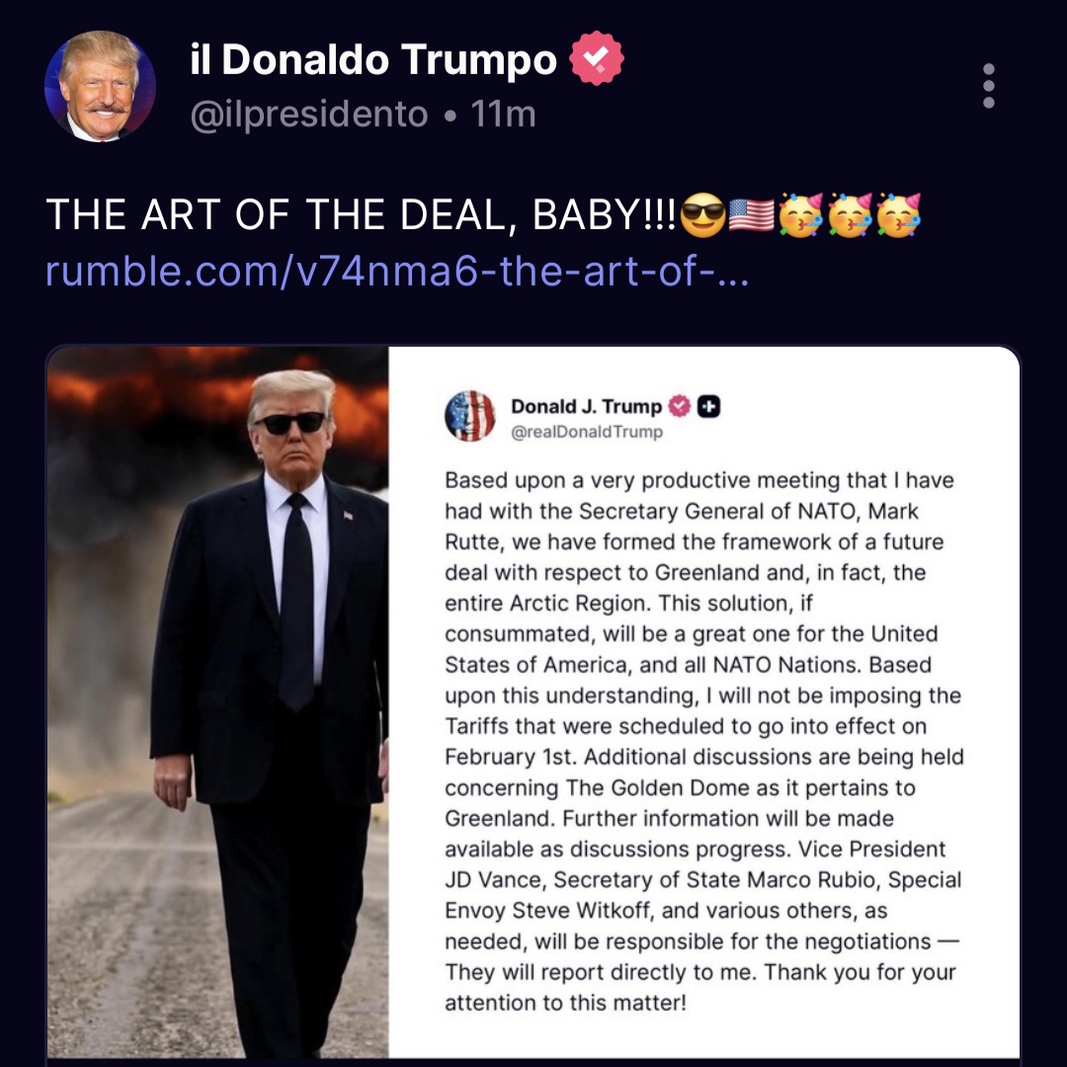
Task: Click the middle party face emoji
Action: coord(850,214)
